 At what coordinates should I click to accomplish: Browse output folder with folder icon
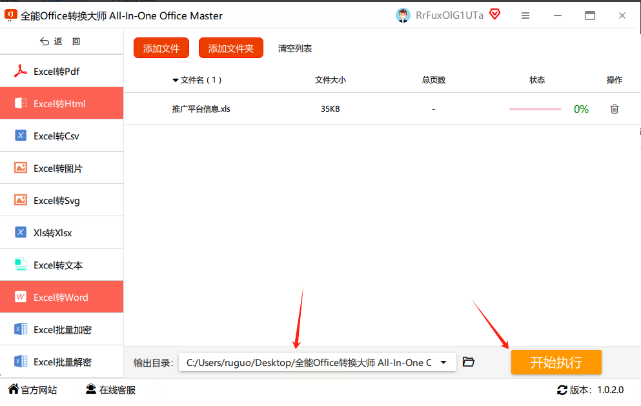point(469,362)
